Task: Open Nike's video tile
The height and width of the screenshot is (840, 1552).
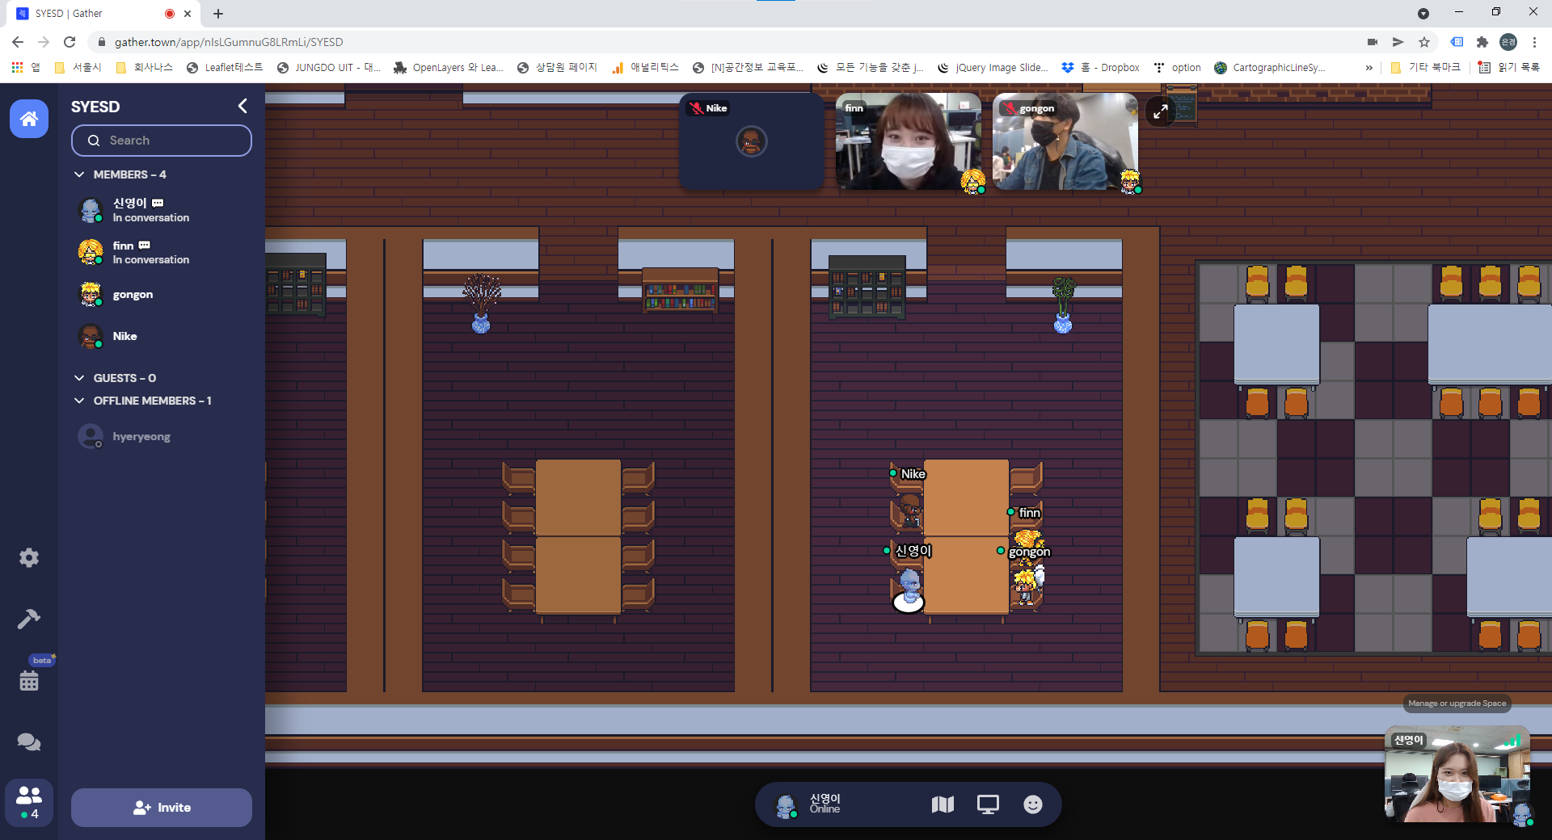Action: tap(752, 142)
